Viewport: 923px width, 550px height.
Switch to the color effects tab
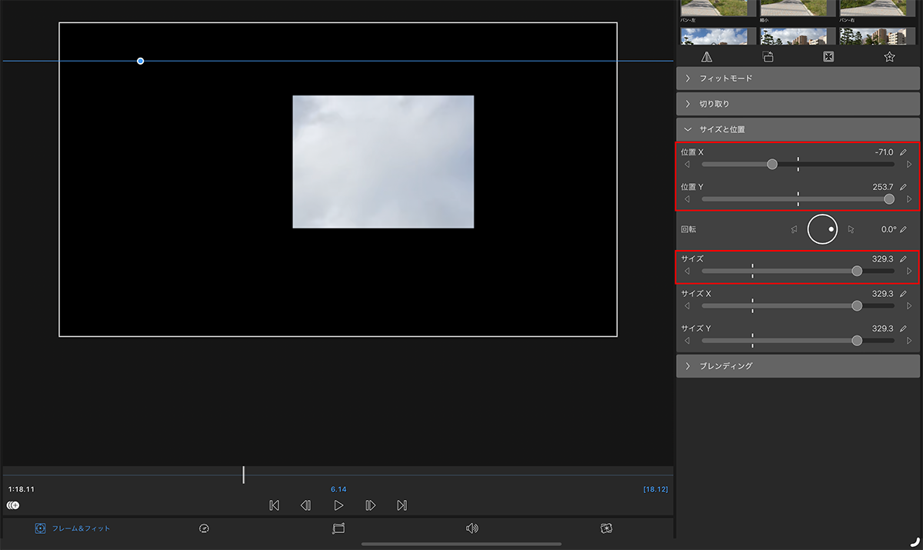[x=606, y=528]
